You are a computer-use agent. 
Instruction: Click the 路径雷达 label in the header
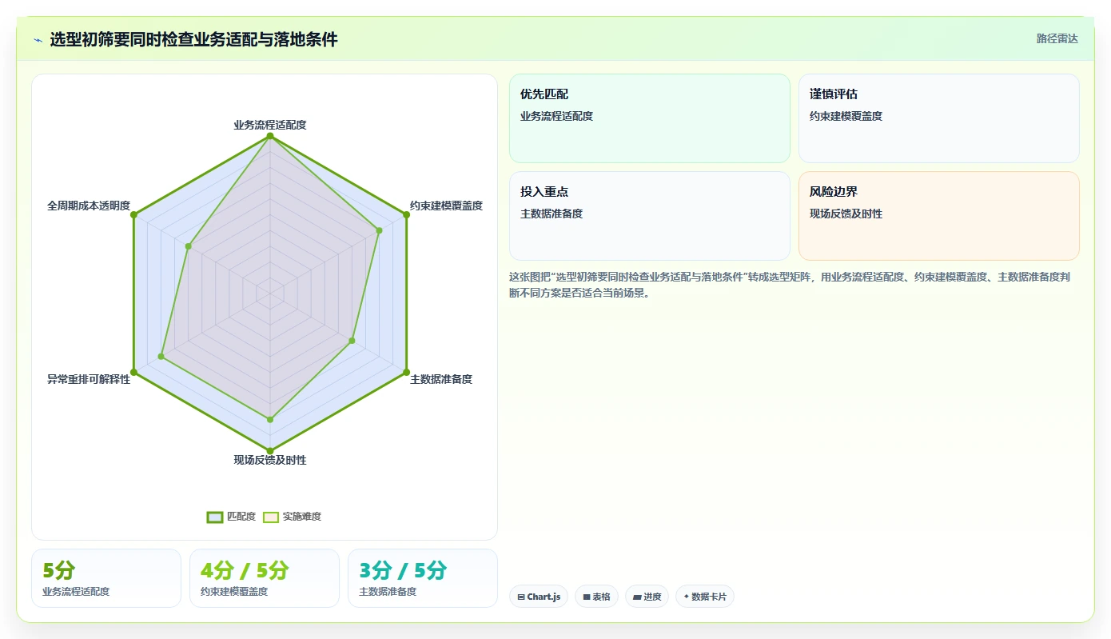(1057, 38)
